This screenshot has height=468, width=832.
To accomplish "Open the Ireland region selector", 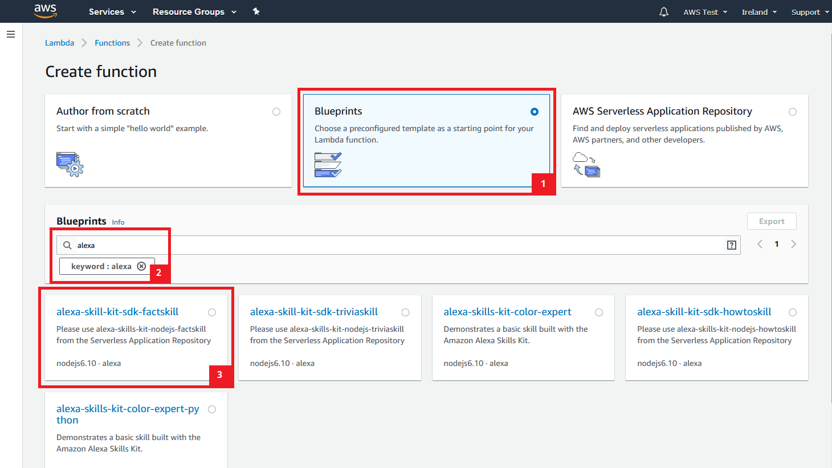I will point(759,12).
